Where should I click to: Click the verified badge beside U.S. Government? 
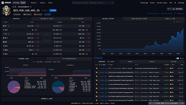[31, 7]
